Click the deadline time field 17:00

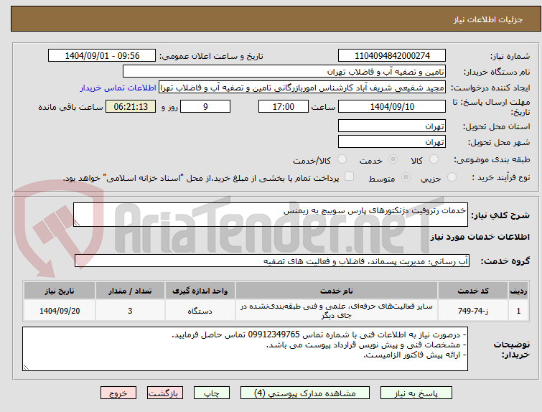284,106
